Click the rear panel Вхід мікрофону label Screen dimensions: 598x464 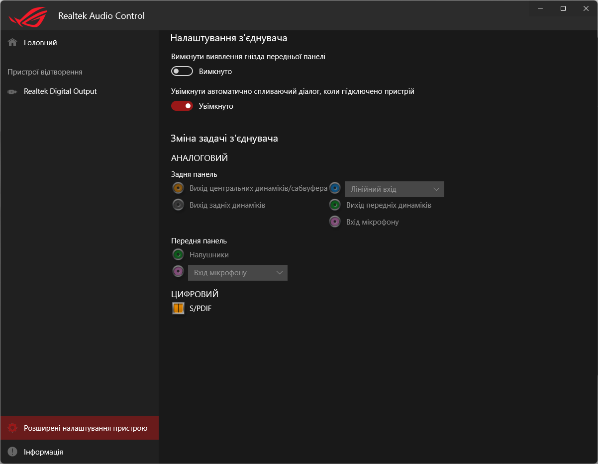373,222
